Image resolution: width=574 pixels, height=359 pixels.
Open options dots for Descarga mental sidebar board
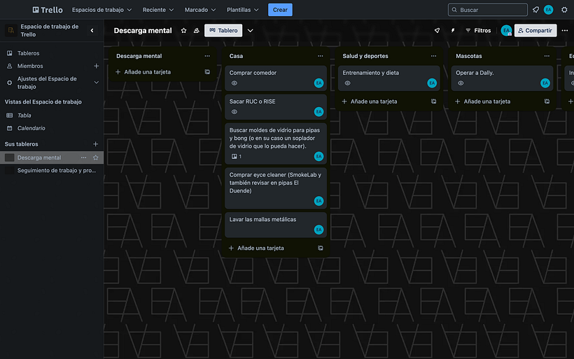(x=83, y=157)
